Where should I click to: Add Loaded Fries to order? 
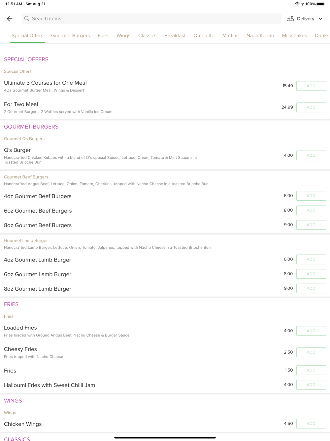[311, 331]
